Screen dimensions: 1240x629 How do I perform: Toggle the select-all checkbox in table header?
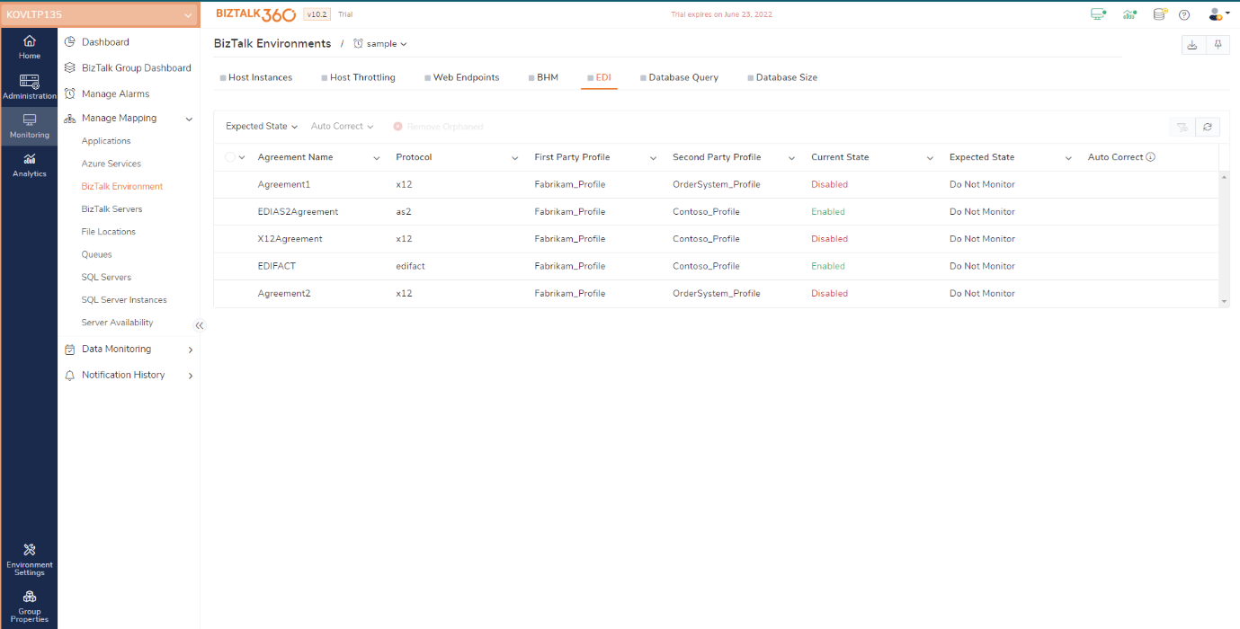[230, 157]
